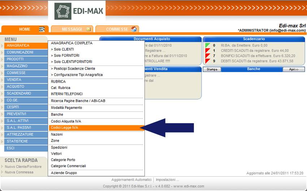Click the envelope icon on MESSAGGI tab
The width and height of the screenshot is (307, 191).
[88, 29]
